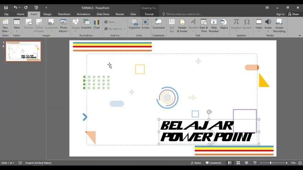Switch to Reading View
Screen dimensions: 303x170
coord(246,163)
